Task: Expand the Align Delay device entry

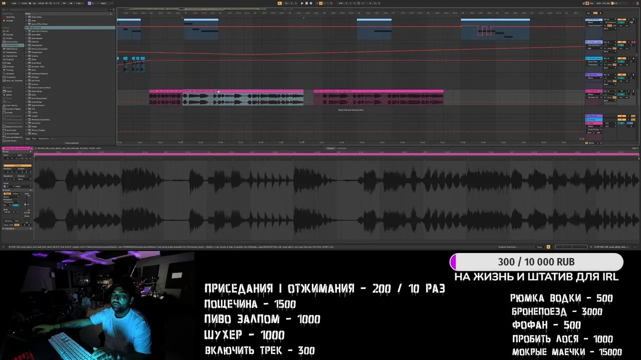Action: coord(27,17)
